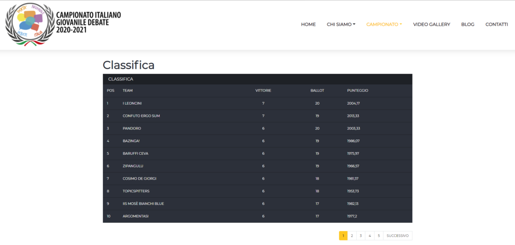The width and height of the screenshot is (515, 245).
Task: Click the BALLOT column header
Action: 317,91
